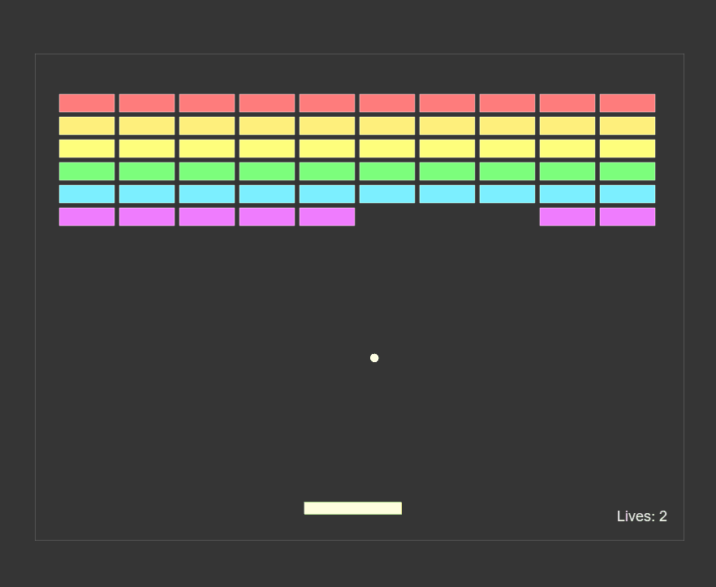
Task: Click the rightmost brick in the second row
Action: [628, 126]
